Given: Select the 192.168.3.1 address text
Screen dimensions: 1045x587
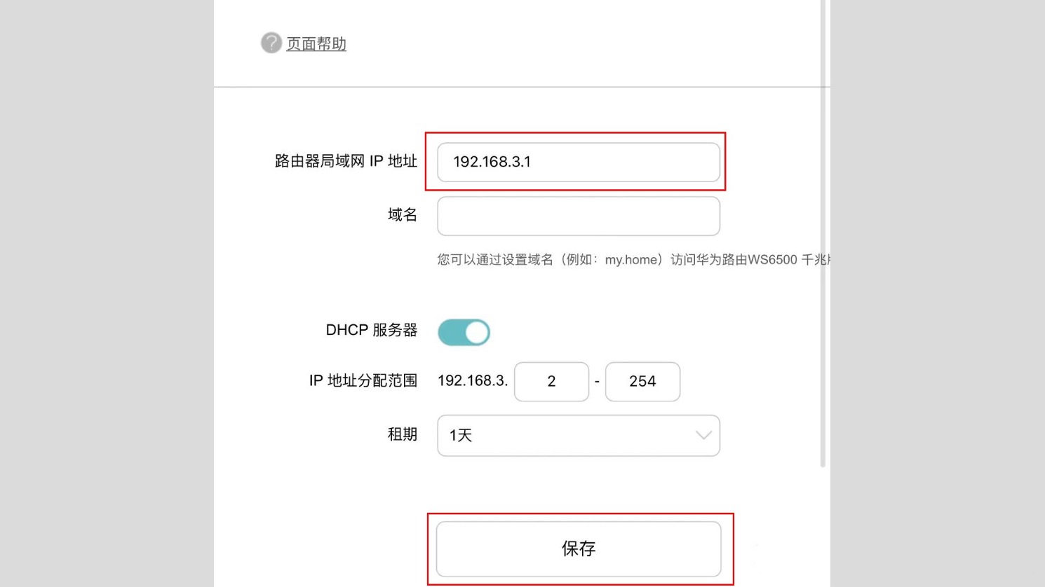Looking at the screenshot, I should tap(493, 162).
